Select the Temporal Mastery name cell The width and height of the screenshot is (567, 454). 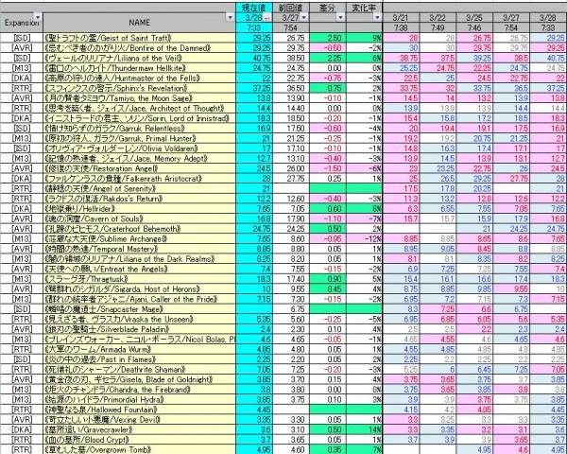139,249
